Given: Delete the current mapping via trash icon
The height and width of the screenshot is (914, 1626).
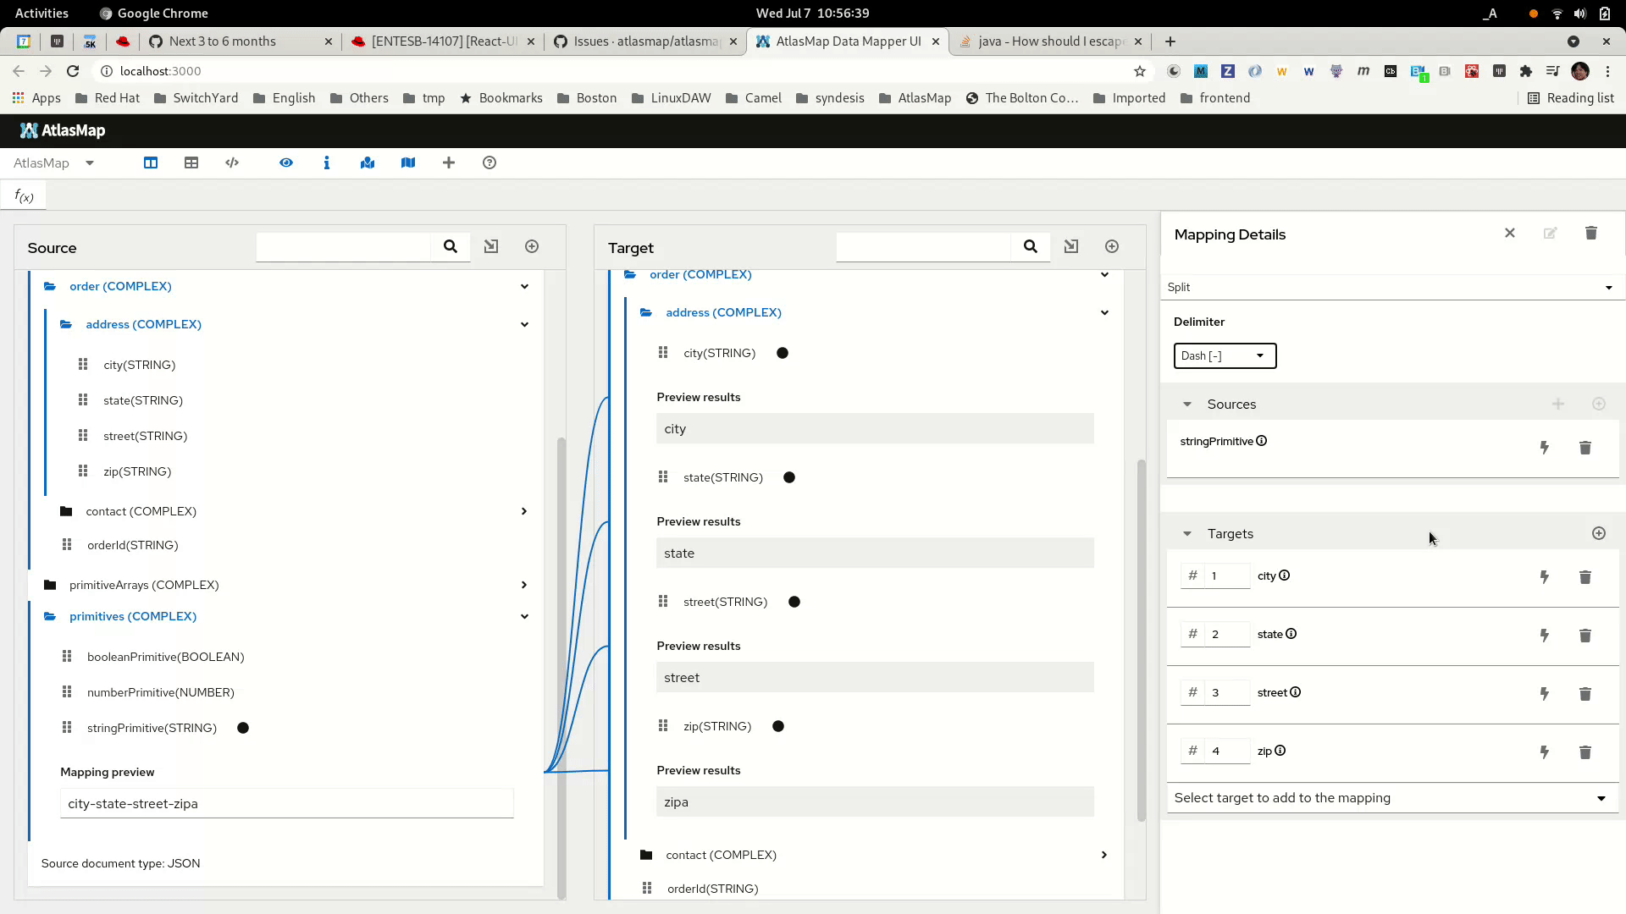Looking at the screenshot, I should (x=1591, y=233).
